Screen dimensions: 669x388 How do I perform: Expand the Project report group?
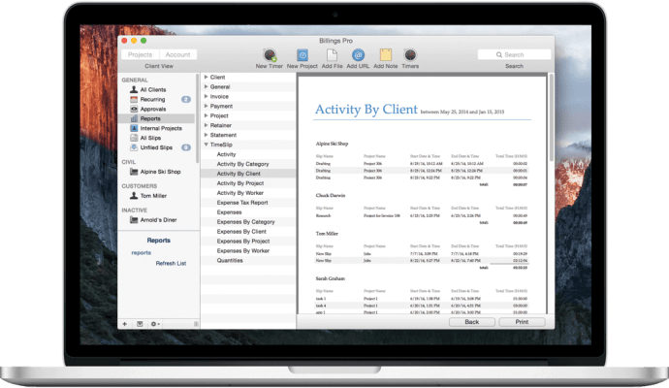pyautogui.click(x=206, y=115)
